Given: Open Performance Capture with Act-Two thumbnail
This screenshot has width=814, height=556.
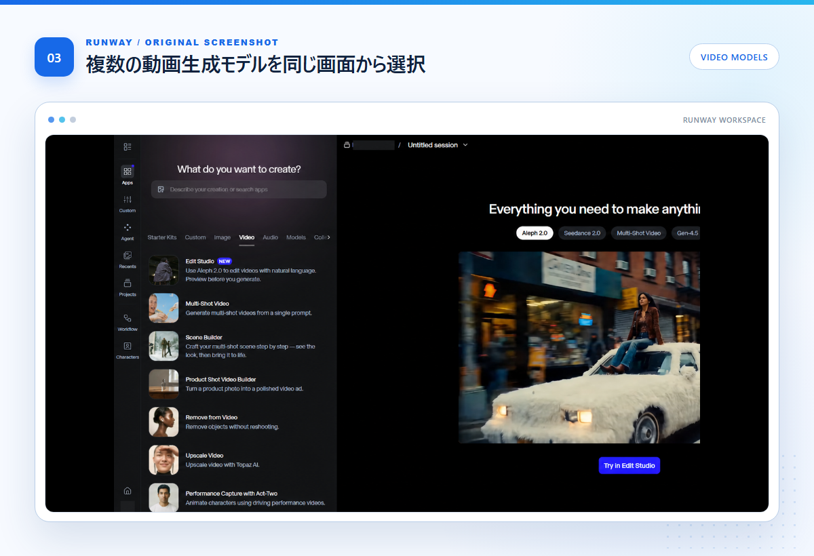Looking at the screenshot, I should click(163, 498).
